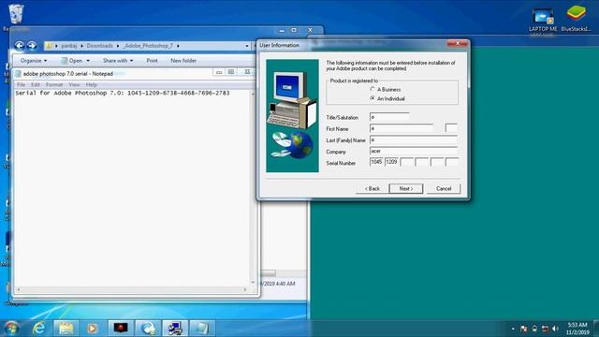Click the folder icon in Explorer address bar

click(49, 46)
